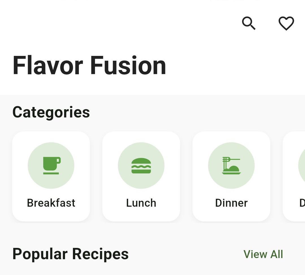305x275 pixels.
Task: Select the Dinner label text
Action: [x=231, y=203]
